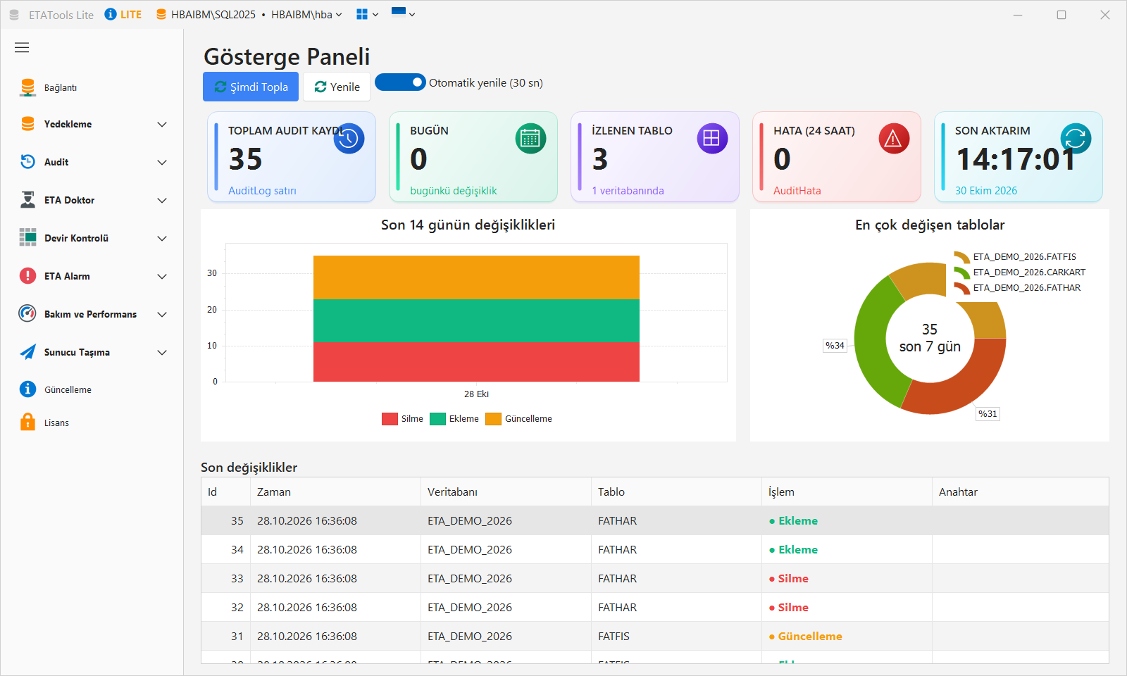Open the hamburger navigation menu
Screen dimensions: 1127x676
(x=22, y=47)
